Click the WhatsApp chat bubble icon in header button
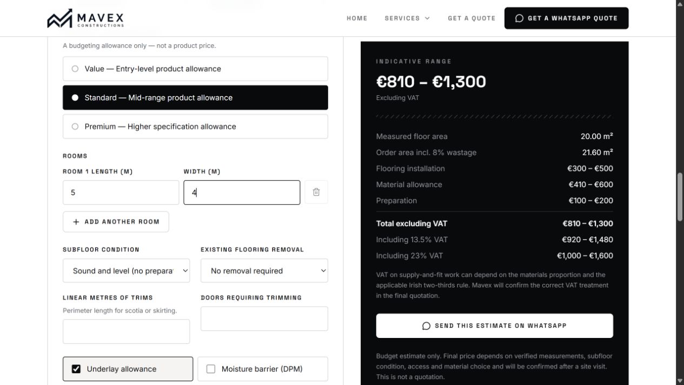This screenshot has width=684, height=385. coord(519,18)
